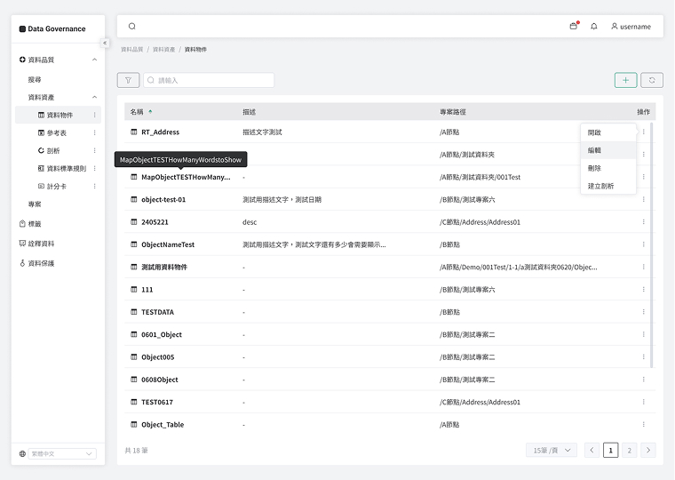Choose 刪除 in the context menu
Screen dimensions: 675x480
click(595, 168)
